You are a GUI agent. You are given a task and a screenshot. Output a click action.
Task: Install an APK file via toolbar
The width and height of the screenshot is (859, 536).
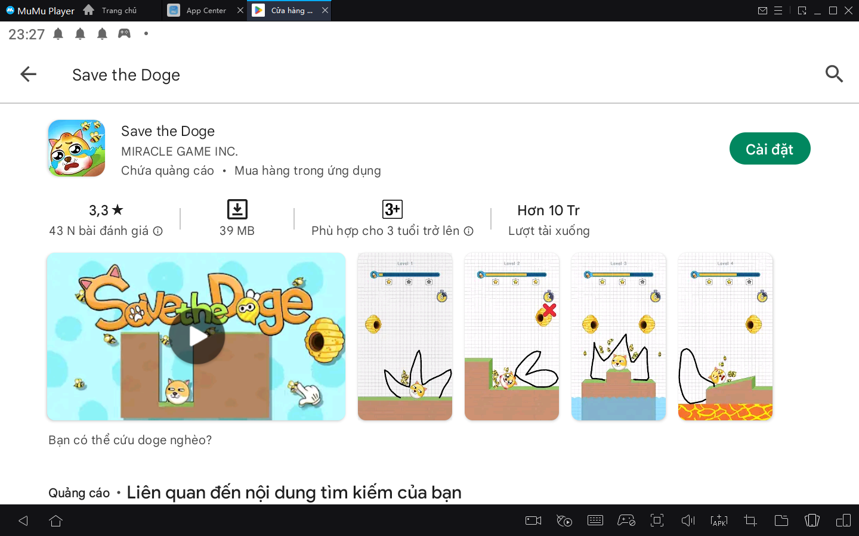click(x=719, y=520)
